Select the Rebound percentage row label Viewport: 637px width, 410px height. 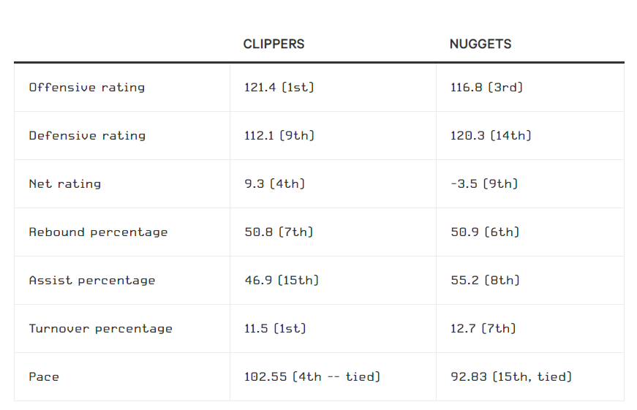(x=98, y=232)
